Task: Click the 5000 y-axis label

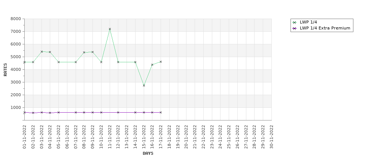Action: (x=16, y=57)
